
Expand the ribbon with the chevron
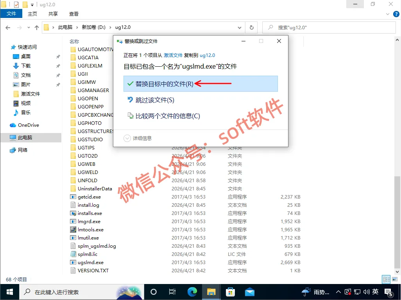pos(387,14)
